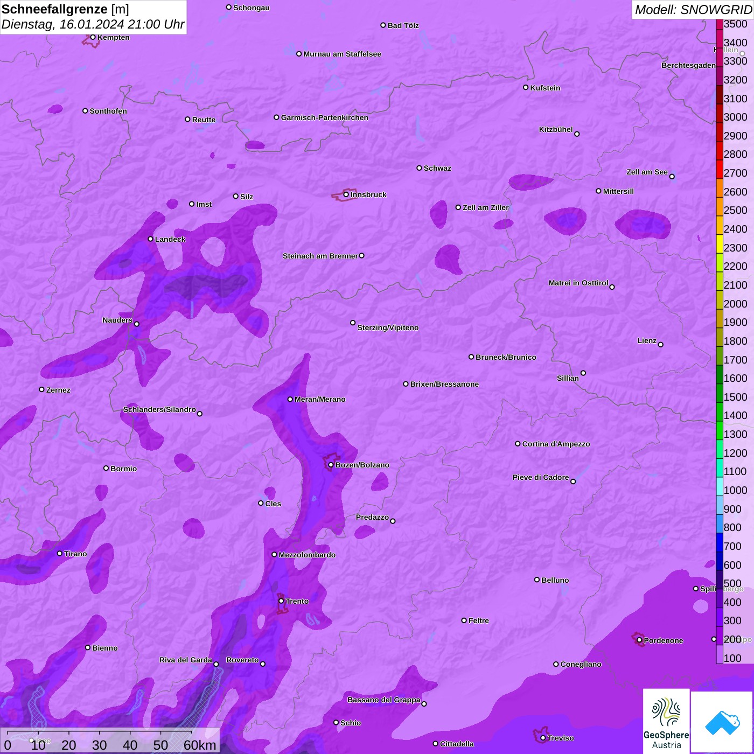Click the Zell am See label
Screen dimensions: 754x754
click(x=647, y=172)
